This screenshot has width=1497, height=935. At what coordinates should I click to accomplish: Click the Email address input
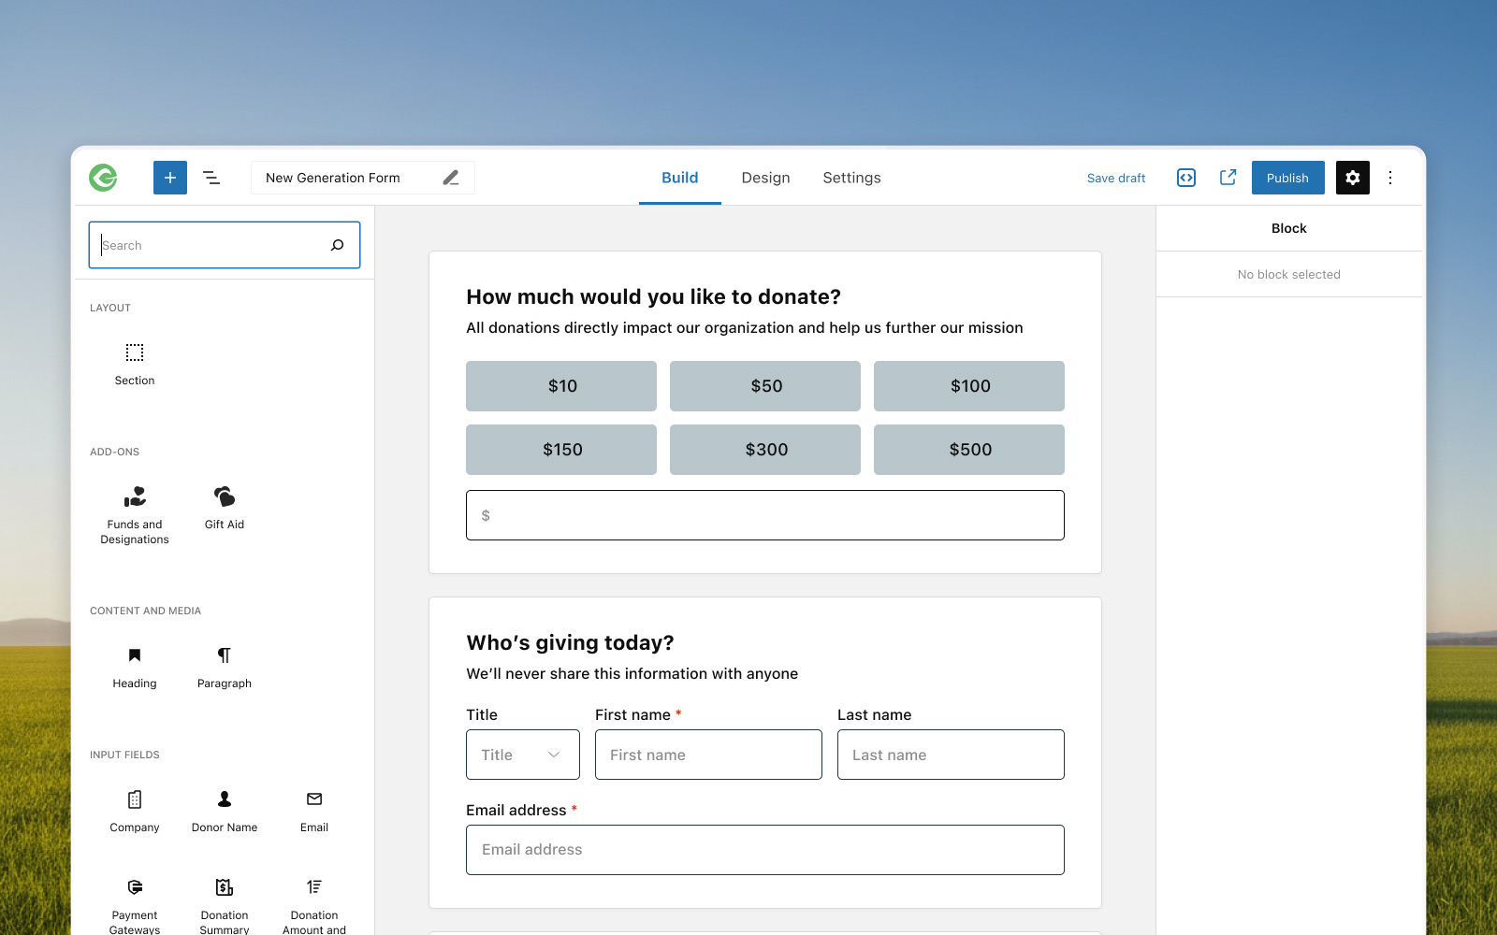click(x=765, y=850)
